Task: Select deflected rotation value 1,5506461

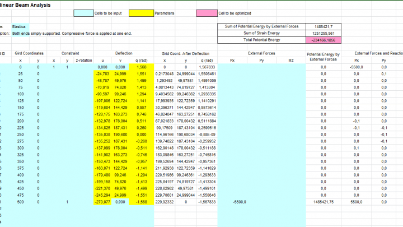Action: [x=207, y=74]
